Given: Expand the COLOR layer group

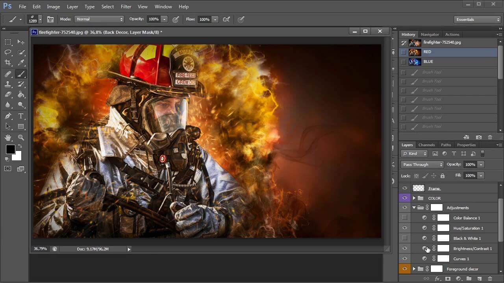Looking at the screenshot, I should click(414, 198).
